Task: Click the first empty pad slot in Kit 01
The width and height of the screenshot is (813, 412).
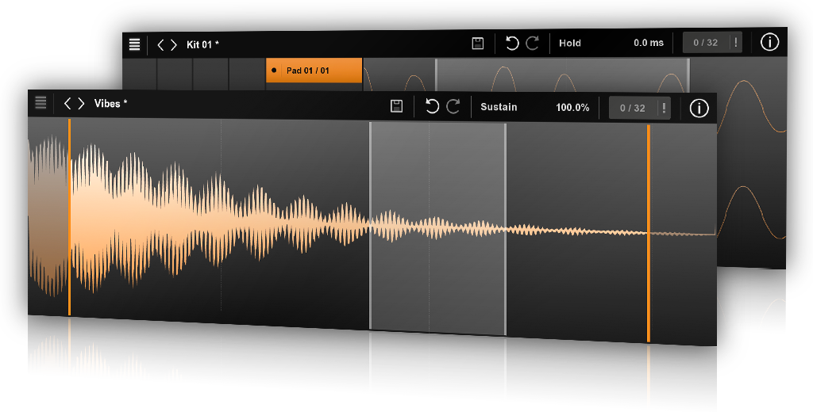Action: tap(139, 74)
